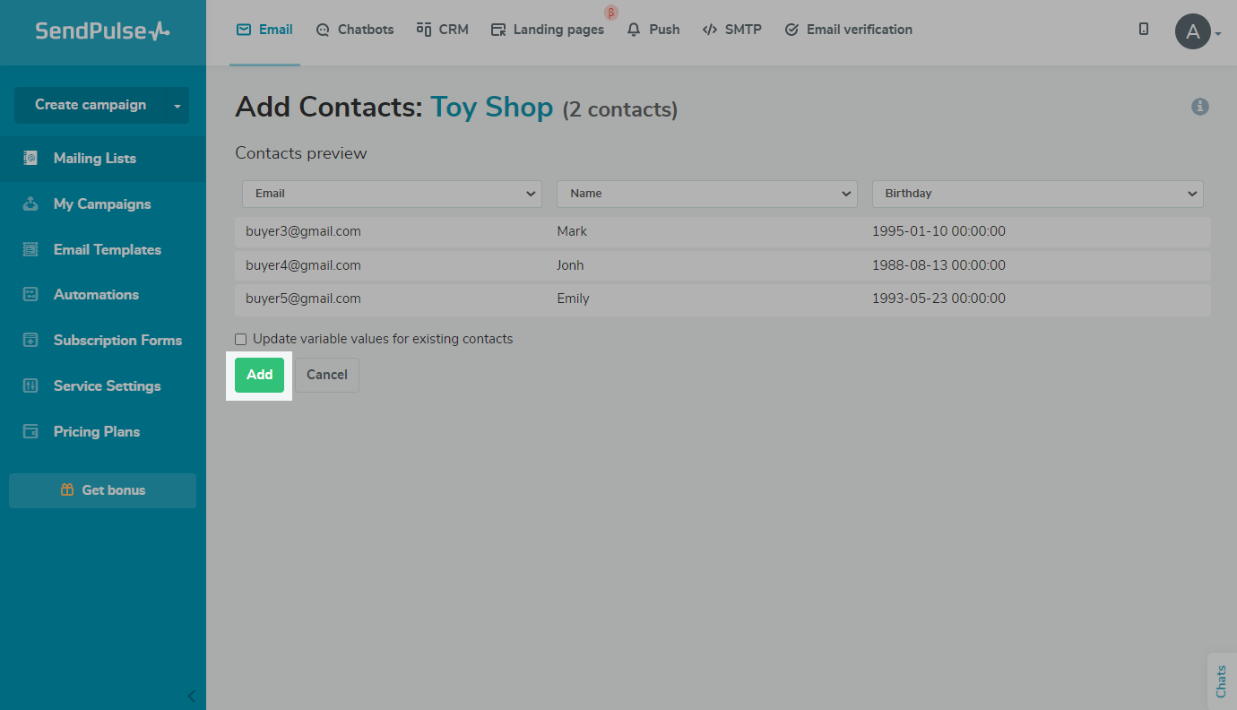Open the Name column mapping dropdown
This screenshot has height=710, width=1237.
coord(706,194)
